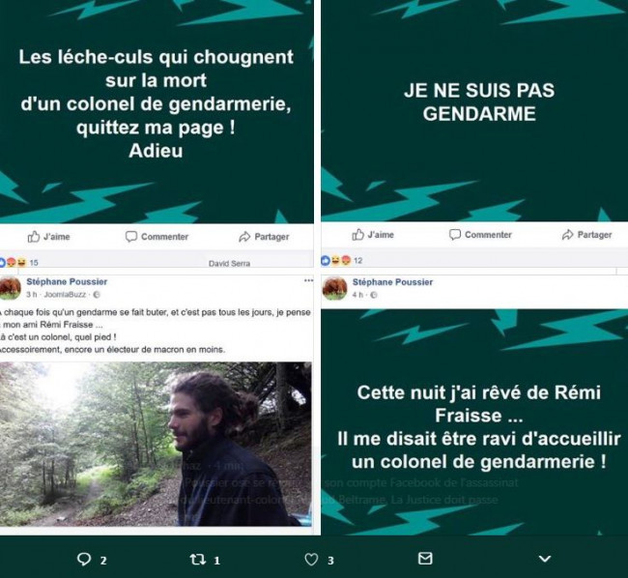Open Stéphane Poussier name link on right post
The width and height of the screenshot is (628, 578).
[392, 282]
